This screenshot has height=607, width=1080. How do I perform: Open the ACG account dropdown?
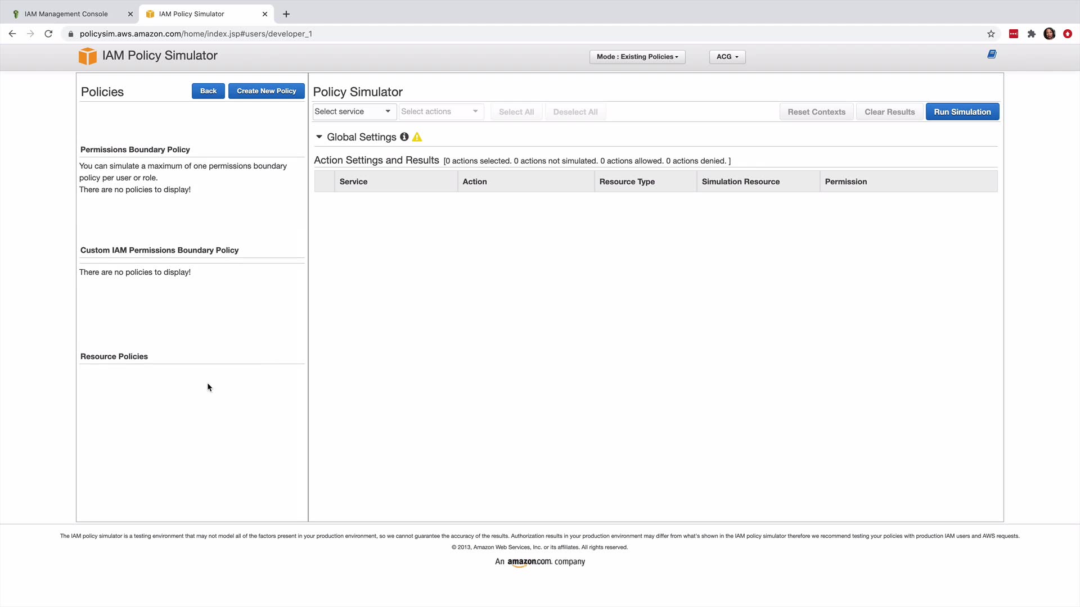pos(727,57)
